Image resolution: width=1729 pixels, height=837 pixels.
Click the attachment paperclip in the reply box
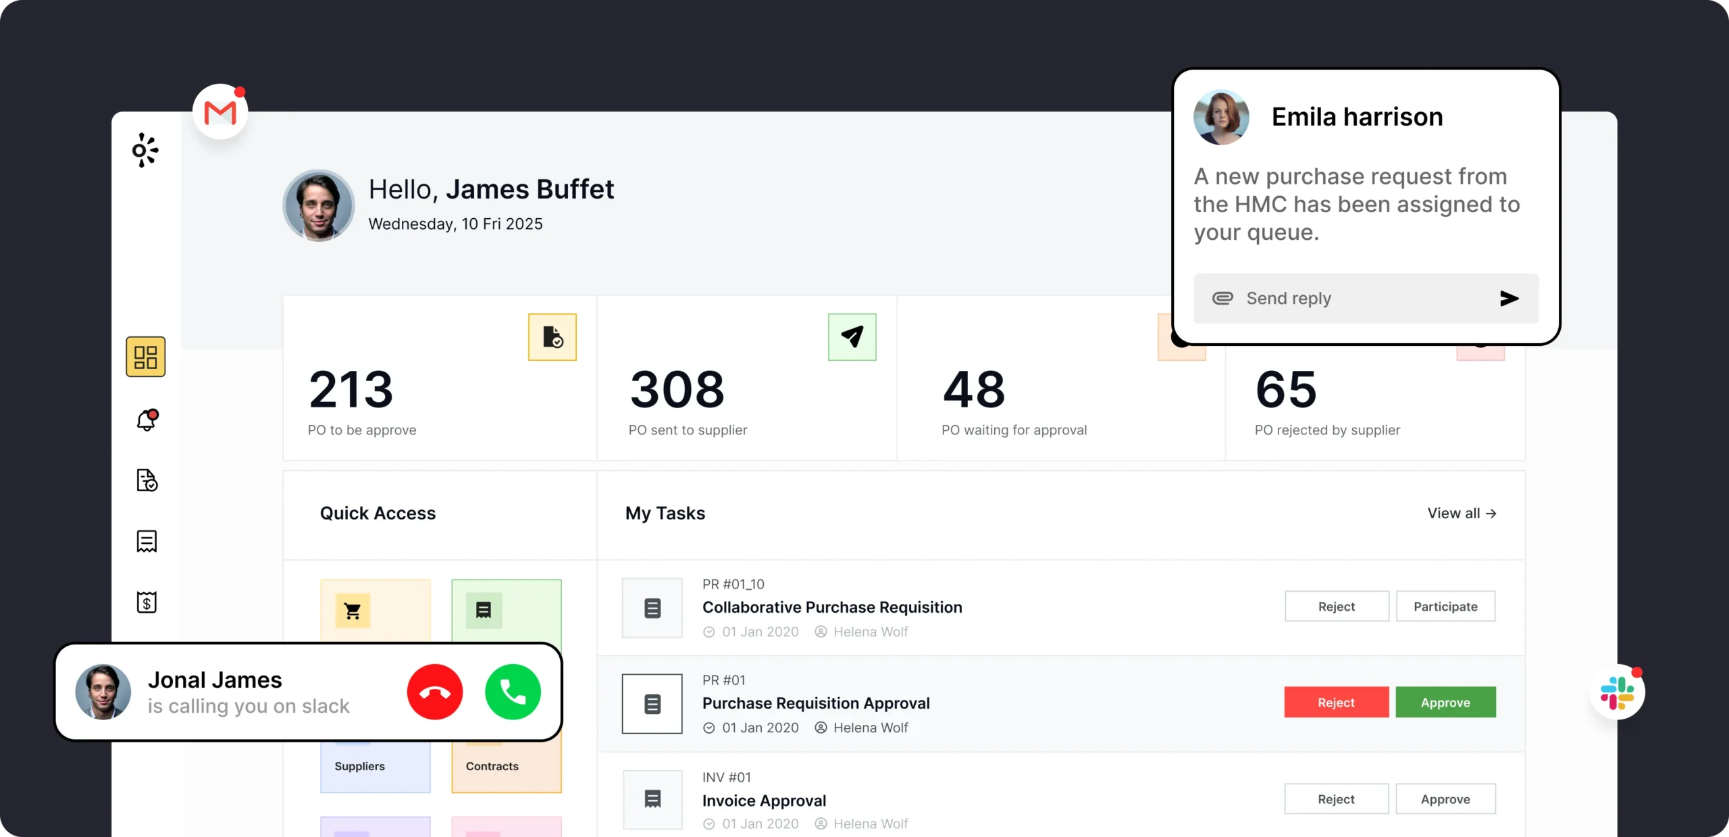pyautogui.click(x=1222, y=299)
